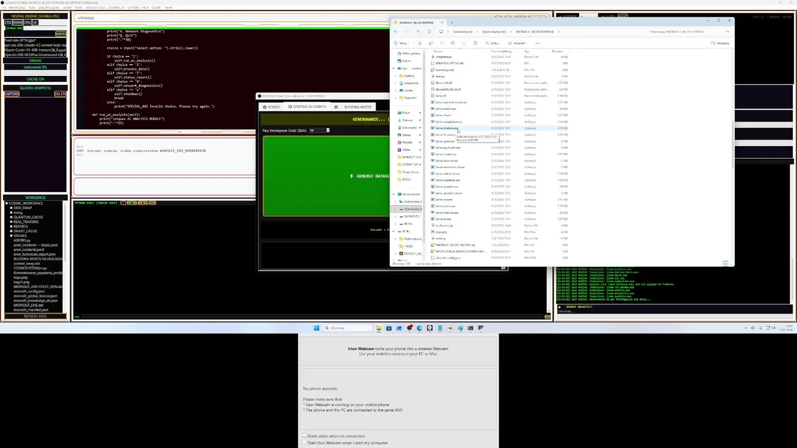Viewport: 797px width, 448px height.
Task: Expand the REAL_TRAINING workspace folder
Action: click(11, 222)
